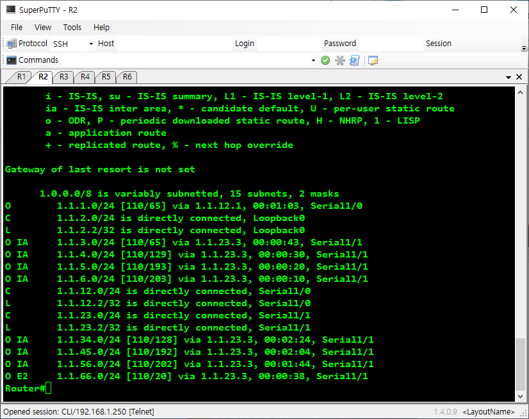Click the 1.1.23.0/24 Serial1/1 connected line

(158, 315)
